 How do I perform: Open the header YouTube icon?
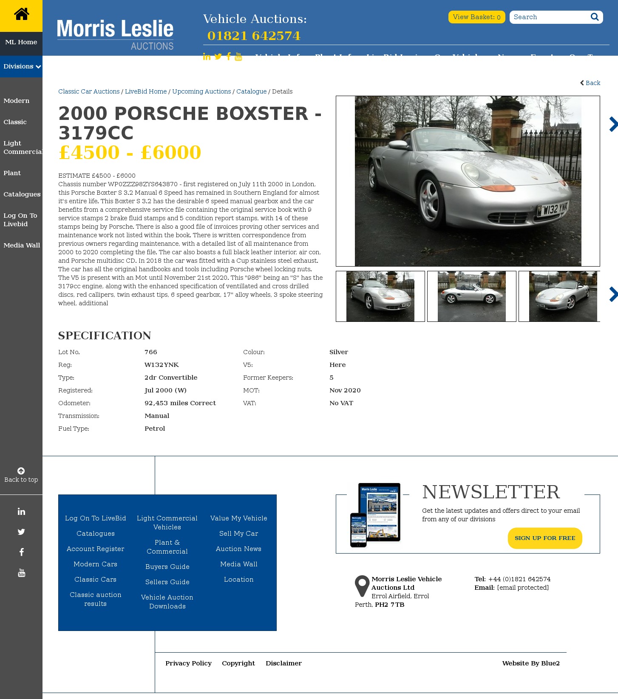pyautogui.click(x=238, y=57)
